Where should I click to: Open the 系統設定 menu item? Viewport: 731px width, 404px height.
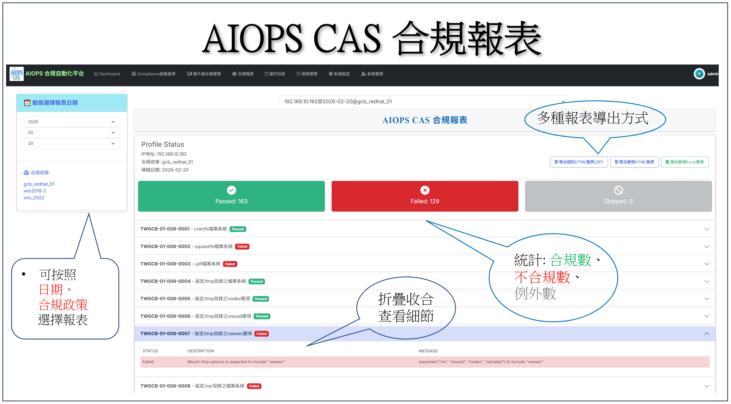(x=339, y=74)
